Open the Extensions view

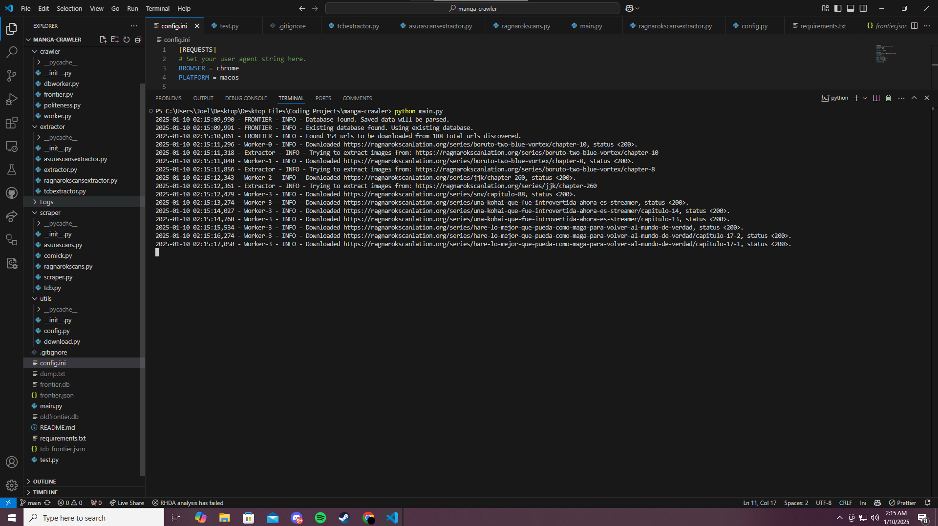tap(12, 123)
